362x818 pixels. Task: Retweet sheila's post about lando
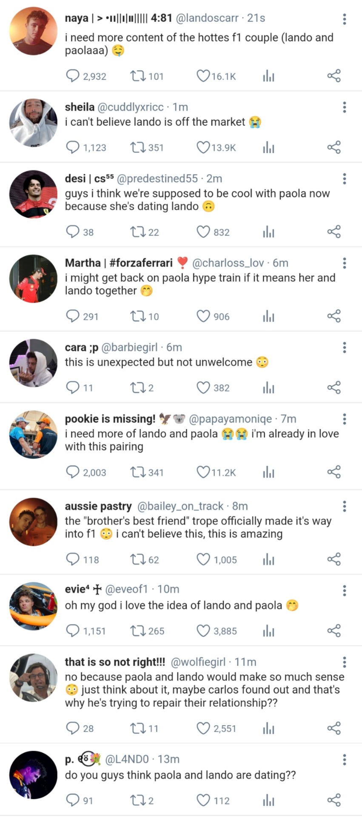point(137,147)
